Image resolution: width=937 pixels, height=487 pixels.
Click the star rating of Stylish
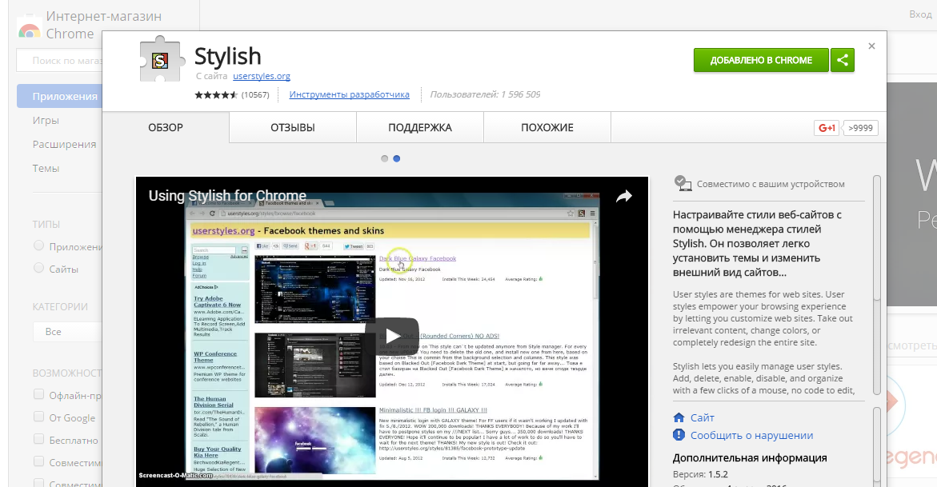216,94
